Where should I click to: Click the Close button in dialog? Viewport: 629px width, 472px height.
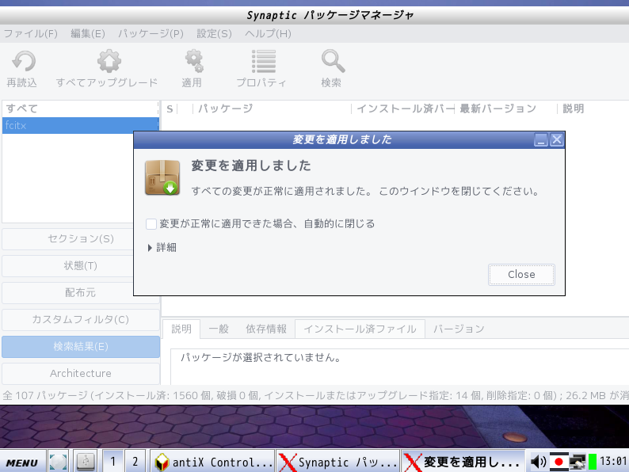pos(521,275)
